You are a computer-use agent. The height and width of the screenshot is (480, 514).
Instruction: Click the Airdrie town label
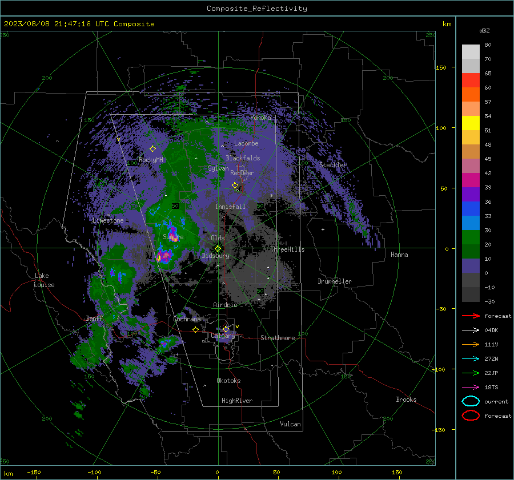(x=225, y=305)
